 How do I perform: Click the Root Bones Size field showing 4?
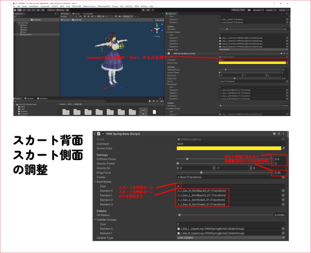[231, 186]
